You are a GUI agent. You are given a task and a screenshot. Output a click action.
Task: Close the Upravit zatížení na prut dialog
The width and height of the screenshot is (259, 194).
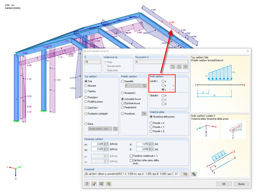[248, 51]
